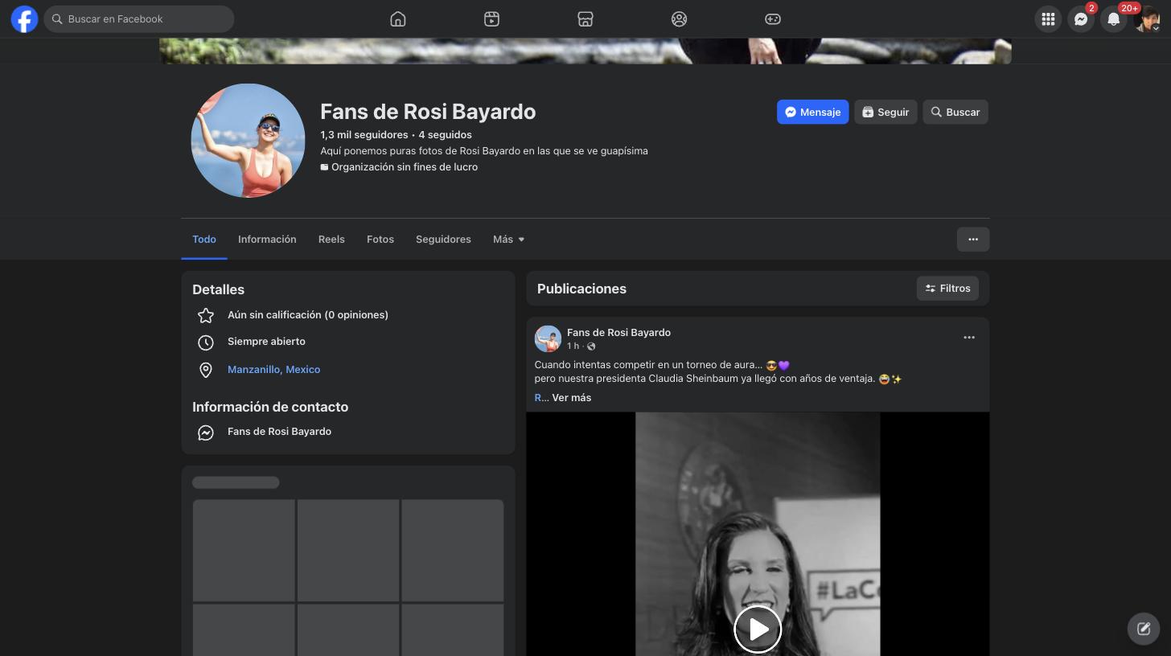Click the cover photo strip
The width and height of the screenshot is (1171, 656).
point(585,51)
